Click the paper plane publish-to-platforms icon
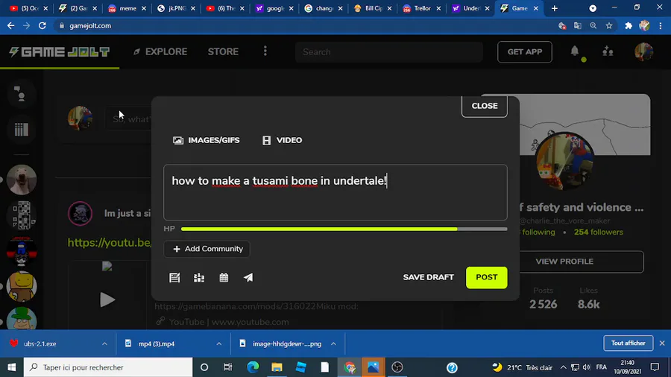Screen dimensions: 671x377 pos(248,277)
